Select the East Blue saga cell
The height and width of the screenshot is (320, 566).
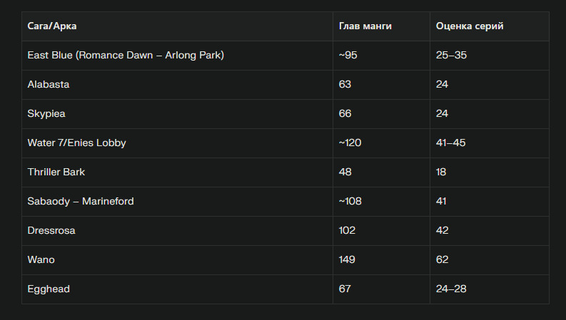[126, 56]
